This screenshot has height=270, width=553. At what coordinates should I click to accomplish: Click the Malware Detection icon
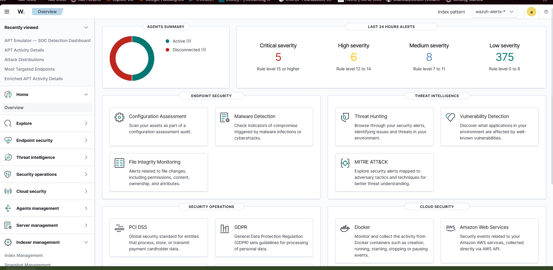(x=225, y=117)
